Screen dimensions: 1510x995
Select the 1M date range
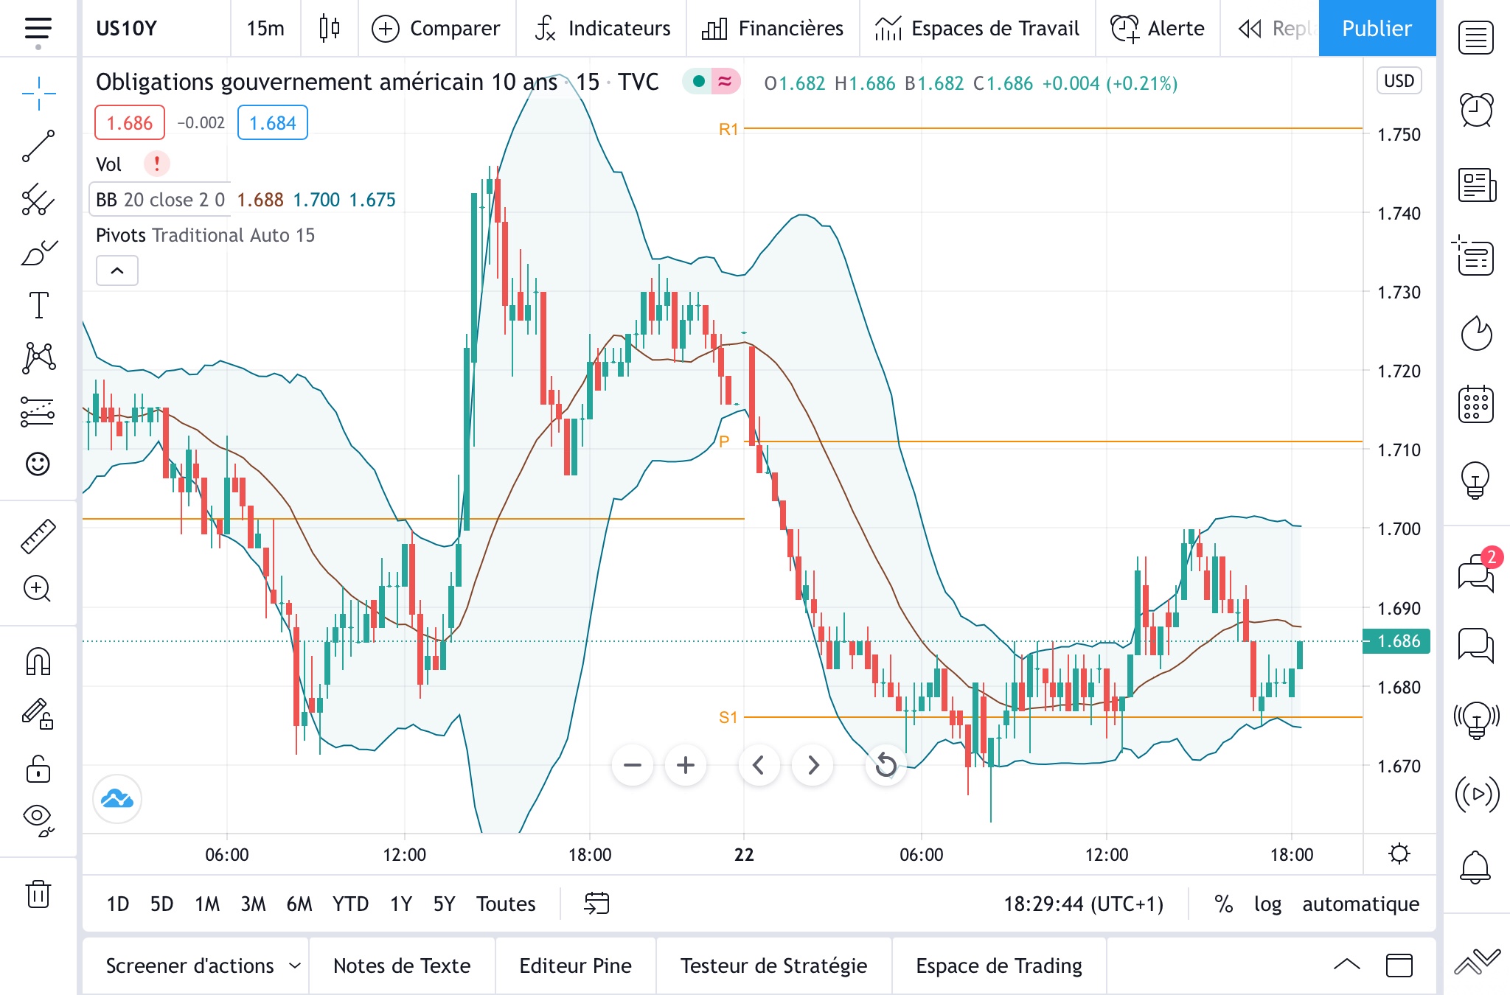[x=207, y=904]
